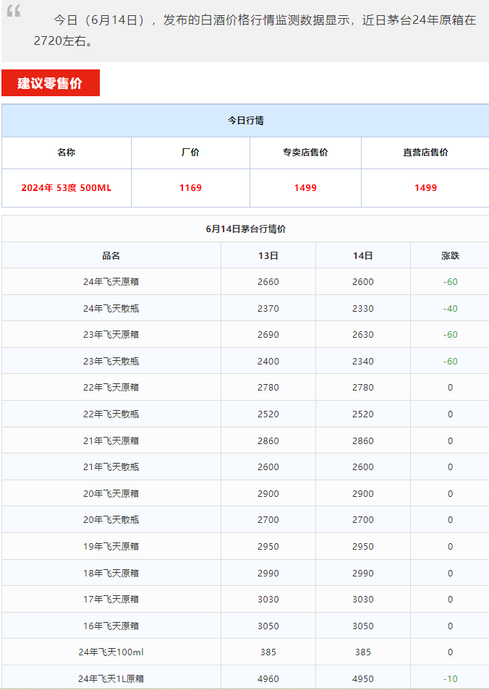Click 直营店售价 1499 value
The height and width of the screenshot is (690, 489).
click(425, 188)
